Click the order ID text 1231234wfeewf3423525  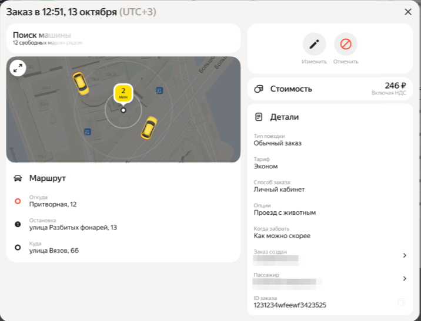click(x=290, y=305)
